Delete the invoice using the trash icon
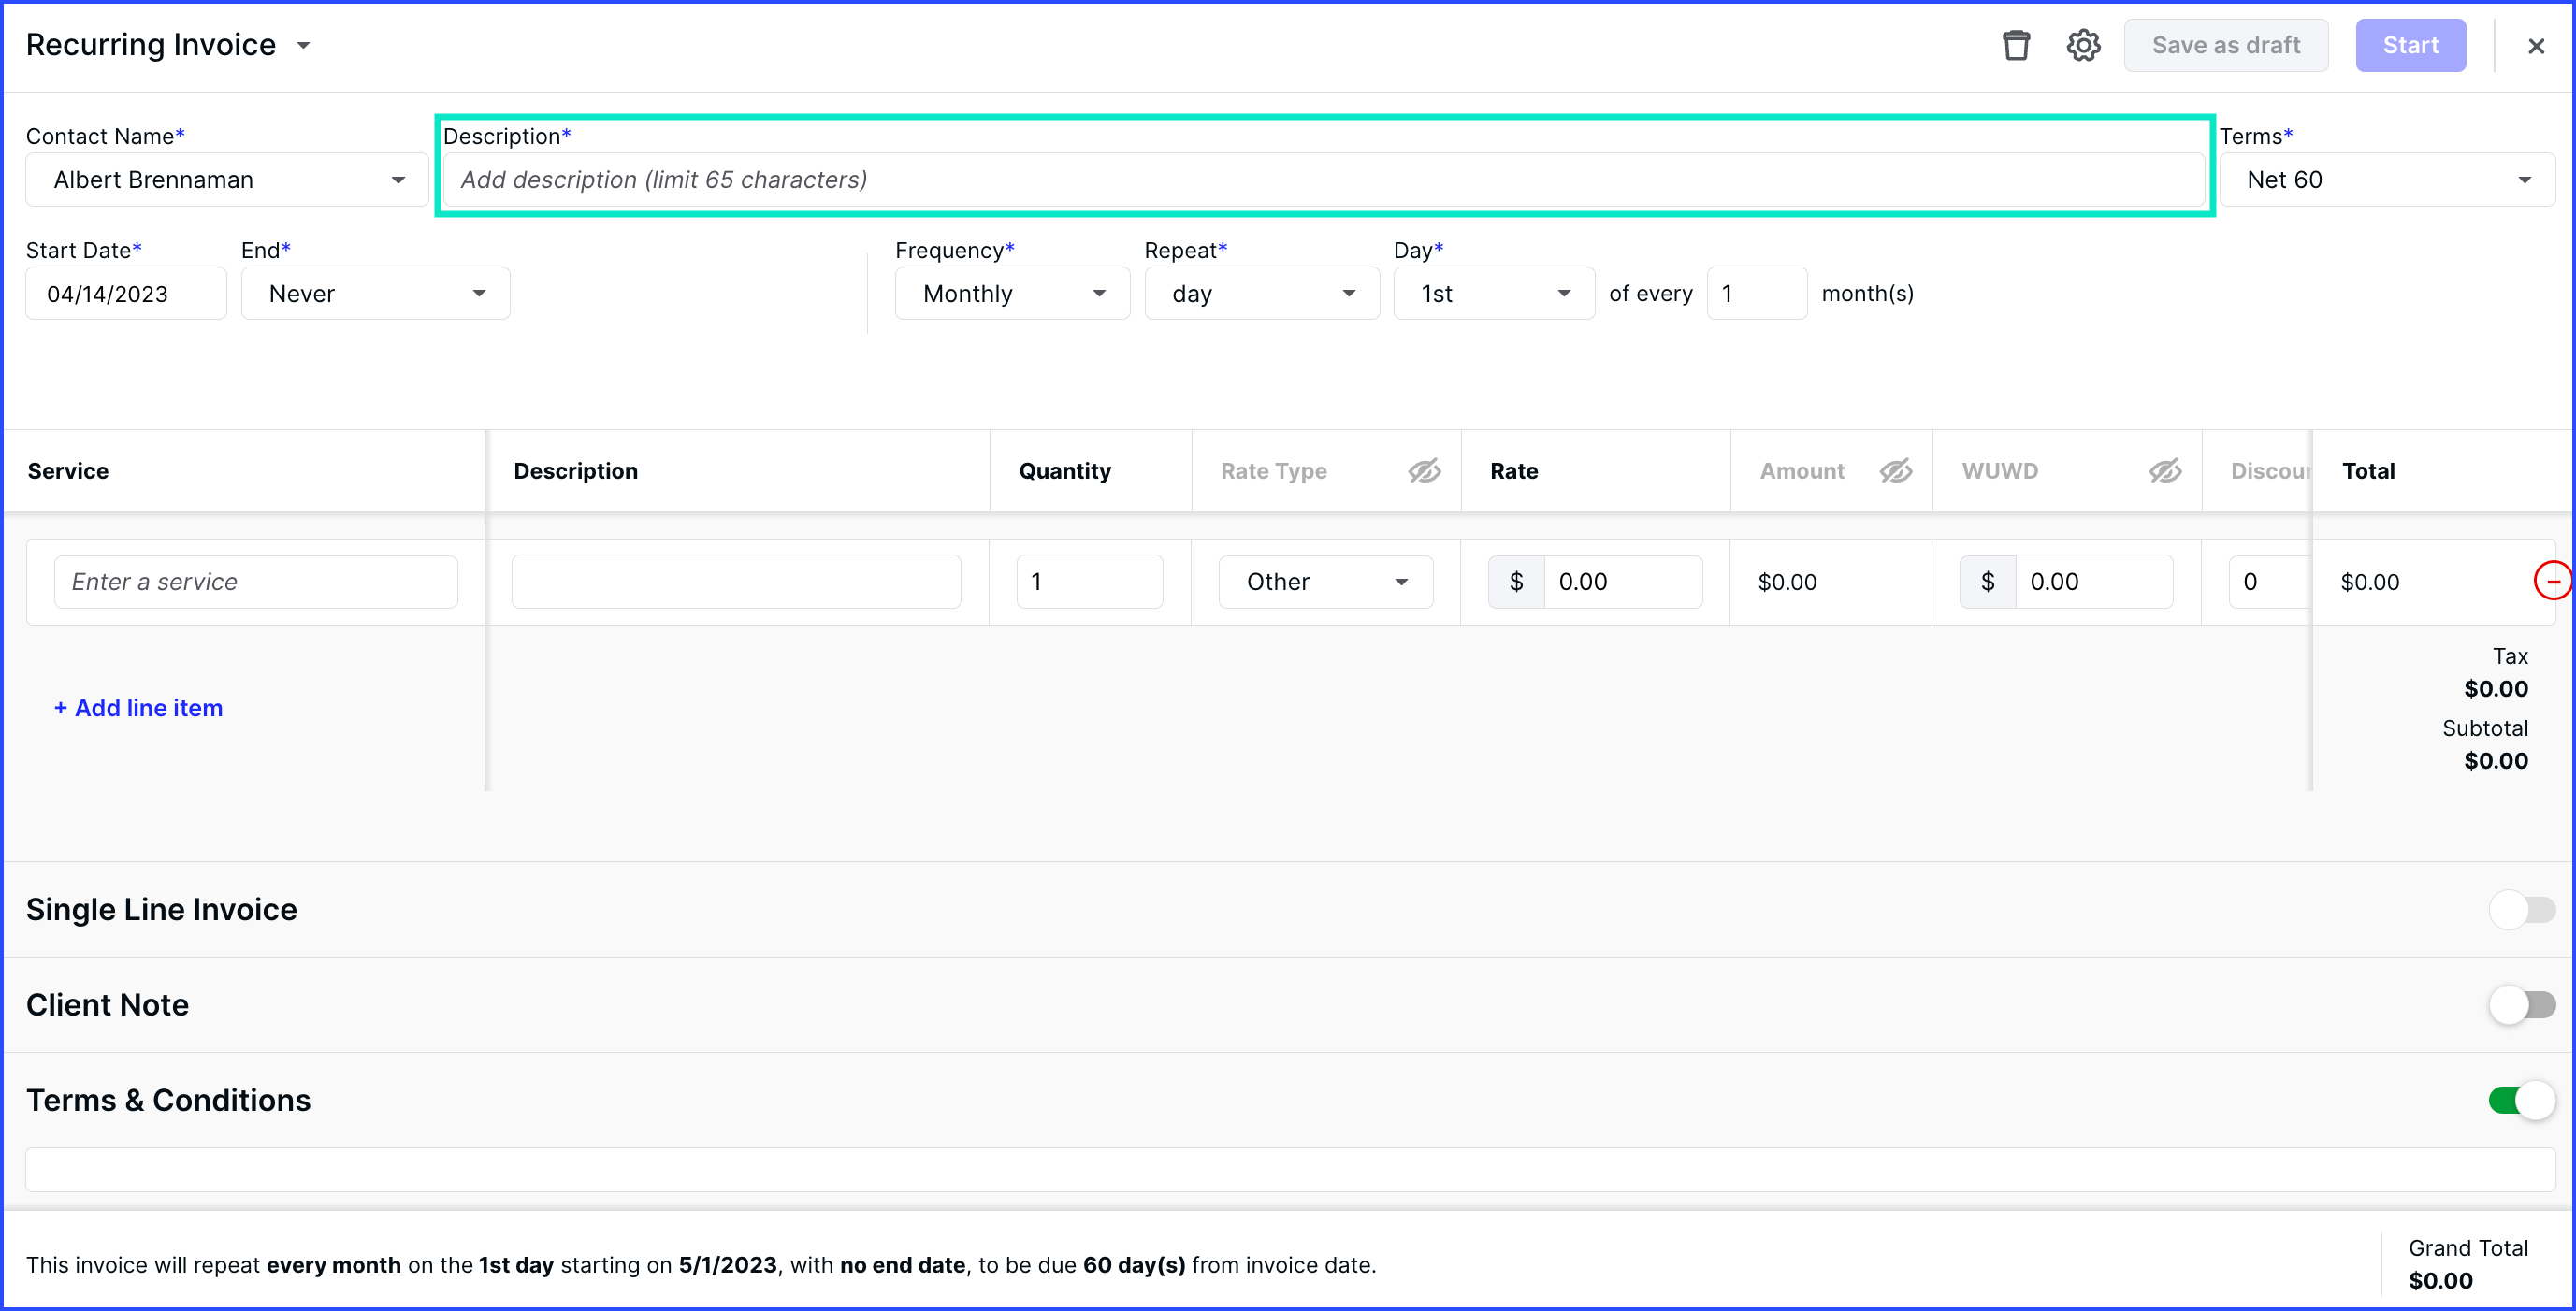 tap(2015, 45)
